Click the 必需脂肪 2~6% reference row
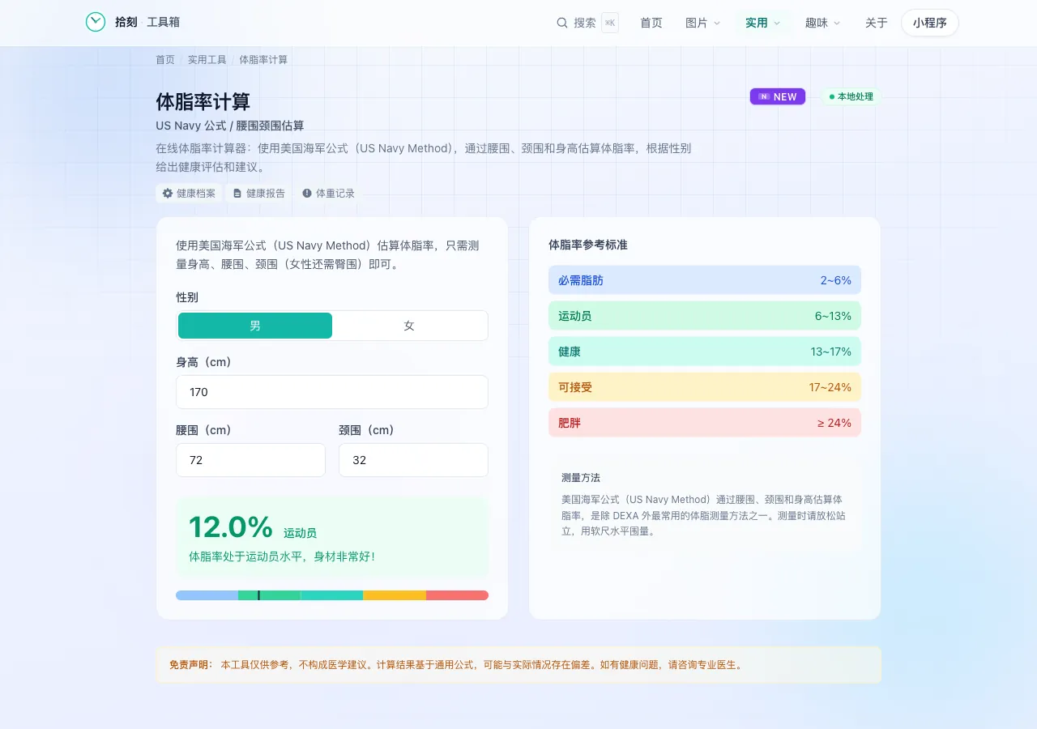Screen dimensions: 1037x729 [x=705, y=280]
